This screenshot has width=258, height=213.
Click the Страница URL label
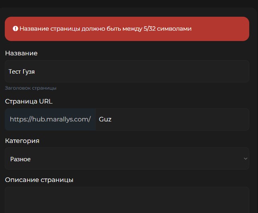point(29,102)
